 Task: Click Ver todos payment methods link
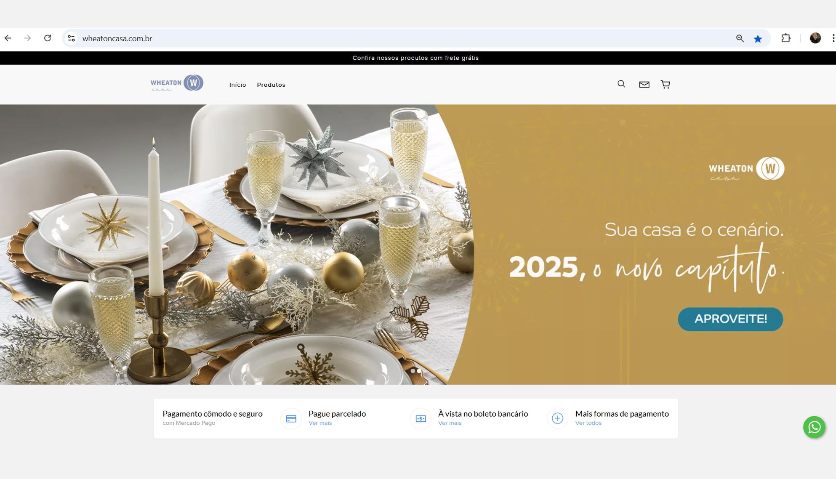[x=588, y=423]
